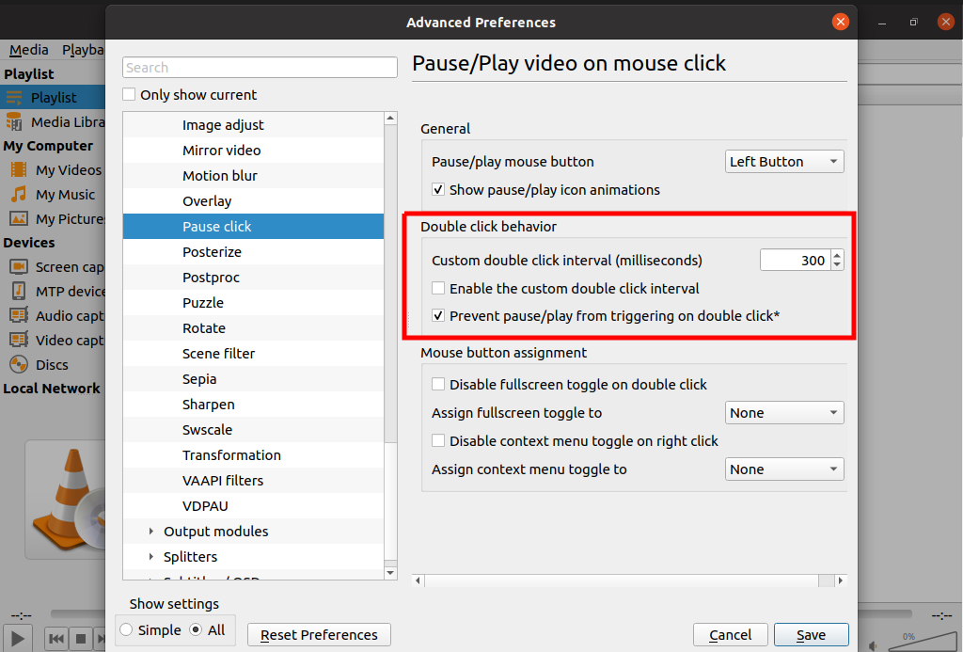The height and width of the screenshot is (652, 963).
Task: Open the Pause/play mouse button dropdown
Action: point(783,161)
